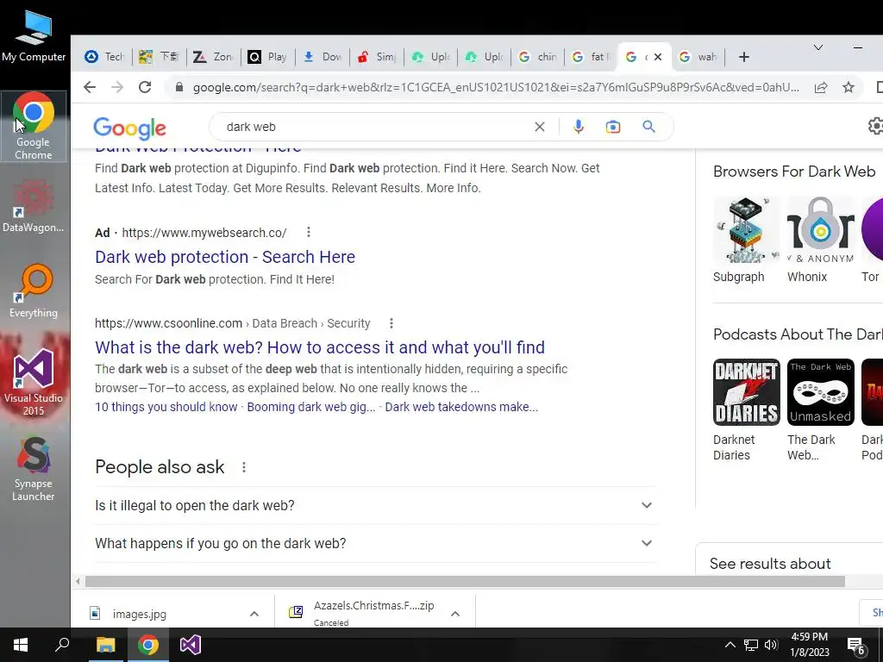Click the forward navigation arrow
Viewport: 883px width, 662px height.
(x=117, y=87)
